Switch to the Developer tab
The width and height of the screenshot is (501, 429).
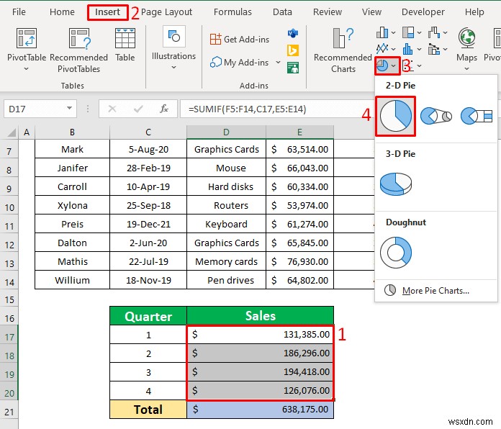[423, 12]
